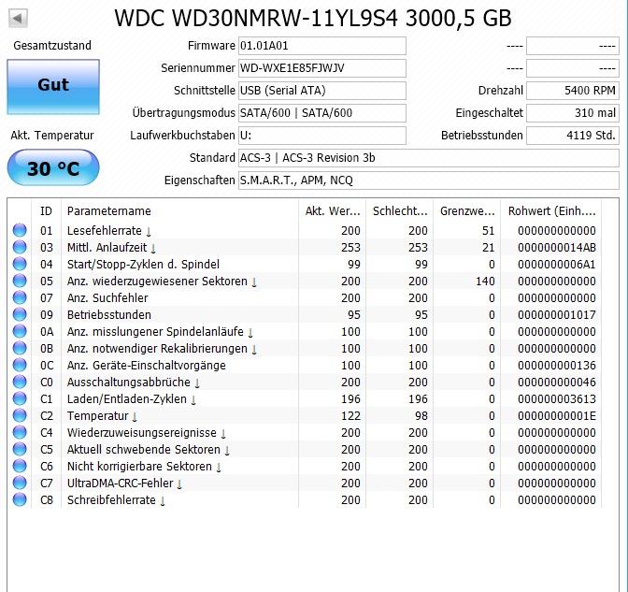Click the Betriebsstunden 4119 Std. field

tap(573, 136)
